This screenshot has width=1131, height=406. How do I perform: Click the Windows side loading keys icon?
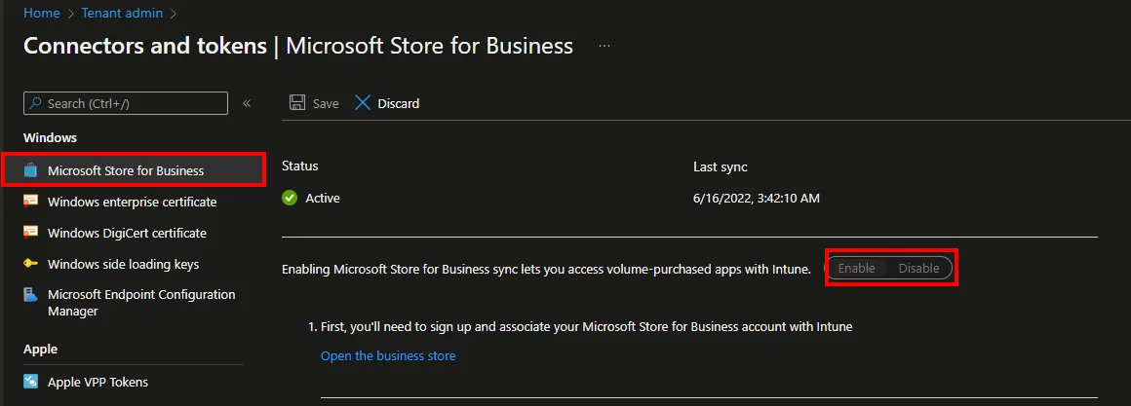[31, 264]
